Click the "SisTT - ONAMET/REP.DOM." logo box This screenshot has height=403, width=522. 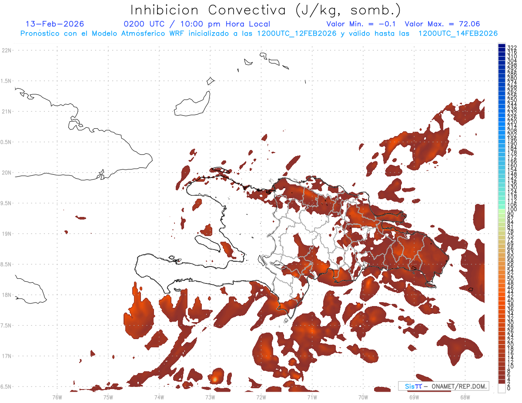click(443, 386)
